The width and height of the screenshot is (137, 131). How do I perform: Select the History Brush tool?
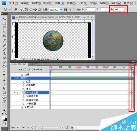(x=4, y=58)
